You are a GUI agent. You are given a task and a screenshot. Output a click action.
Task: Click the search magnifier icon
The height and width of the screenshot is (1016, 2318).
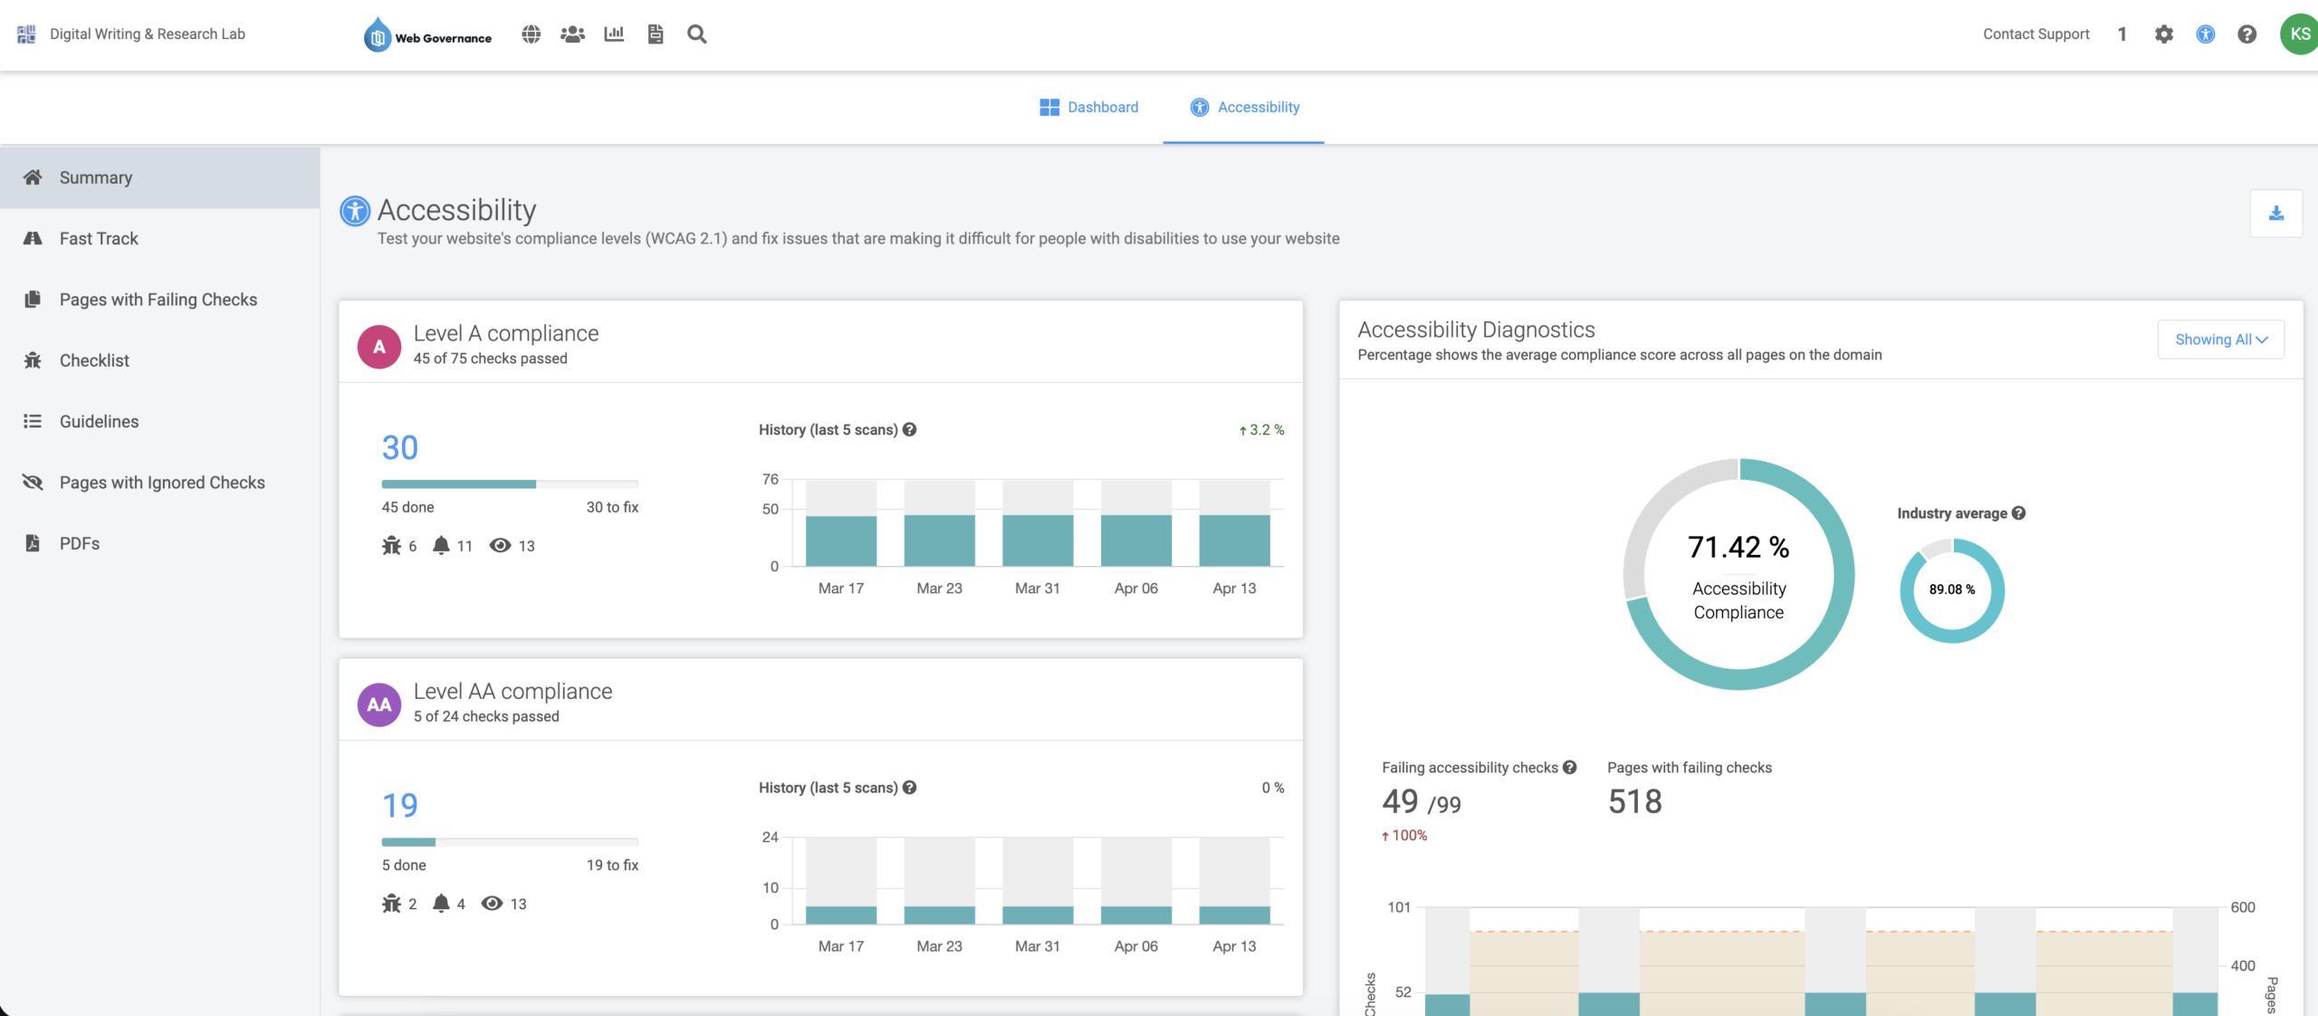(x=696, y=34)
